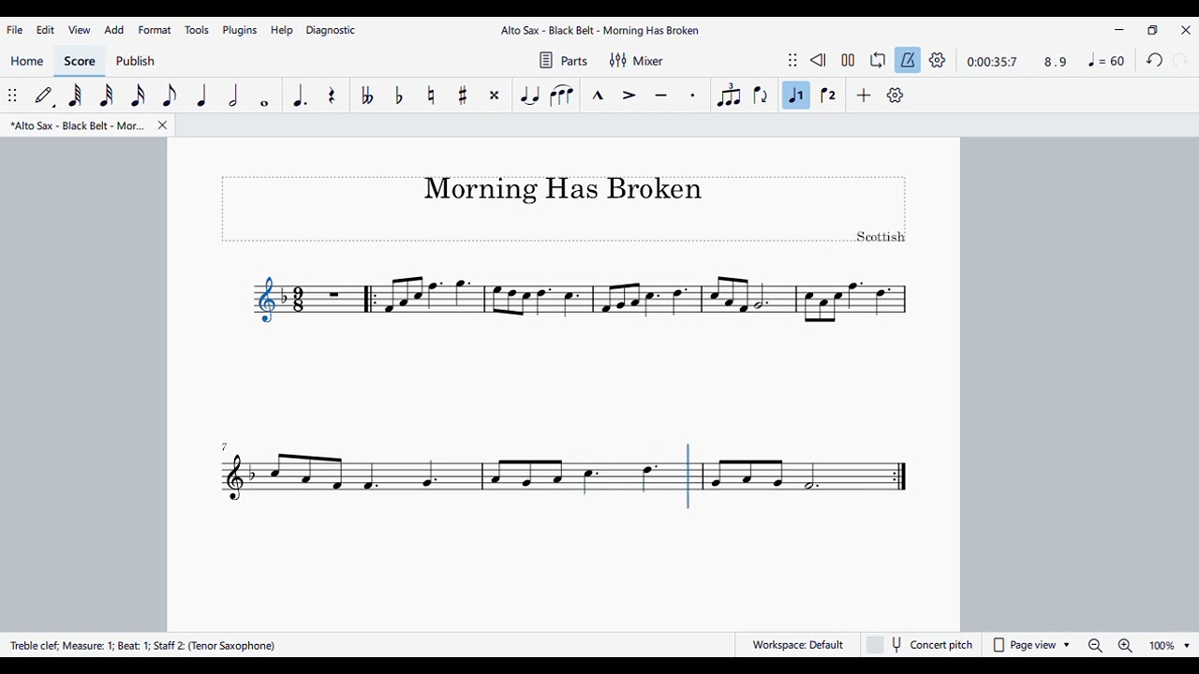Click the redo arrow

pos(1181,61)
